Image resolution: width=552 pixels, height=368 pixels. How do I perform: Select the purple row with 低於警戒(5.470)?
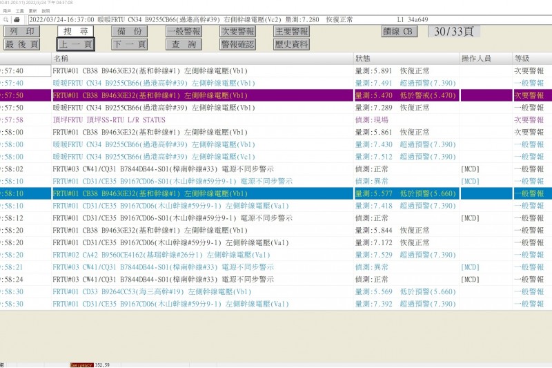(207, 95)
